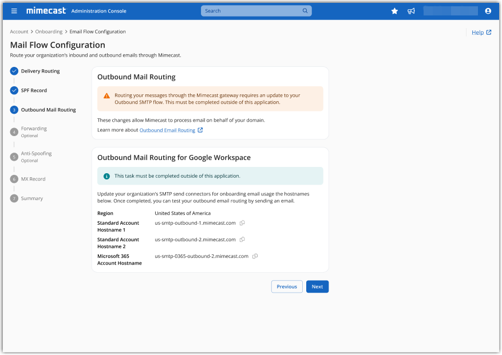The image size is (502, 355).
Task: Copy the Microsoft 365 Account Hostname
Action: click(254, 256)
